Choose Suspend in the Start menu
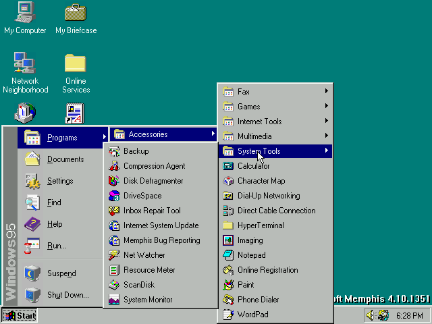 click(x=60, y=273)
